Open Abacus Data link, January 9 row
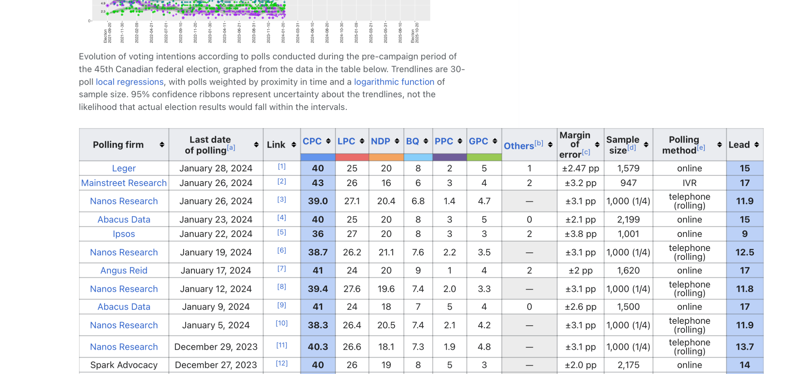This screenshot has width=809, height=374. point(124,307)
